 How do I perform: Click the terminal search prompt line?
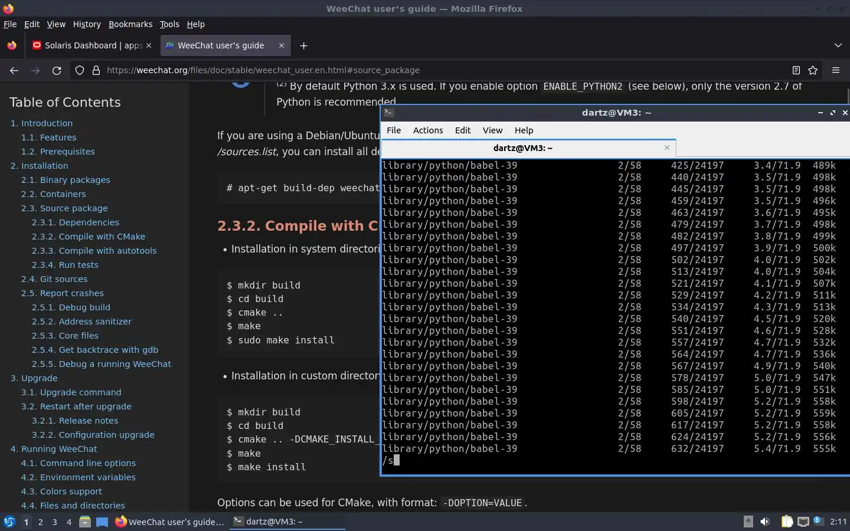615,460
